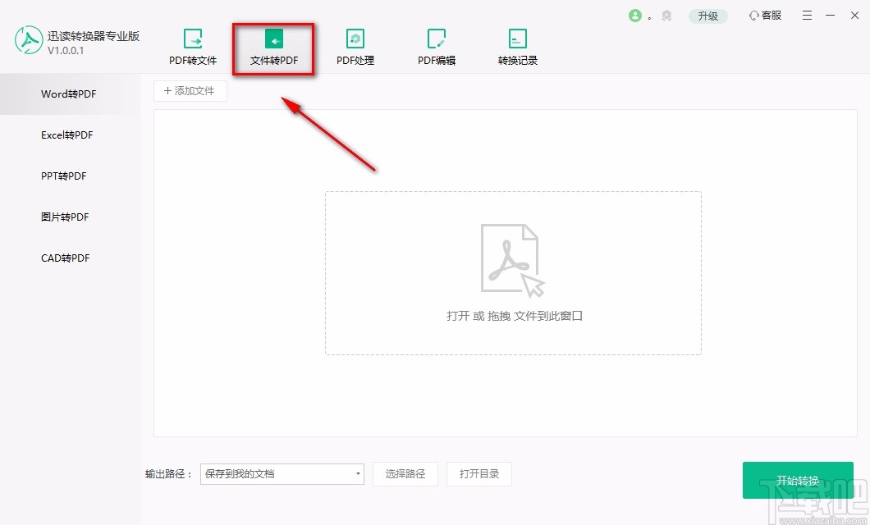
Task: Open the user avatar account menu
Action: click(x=637, y=15)
